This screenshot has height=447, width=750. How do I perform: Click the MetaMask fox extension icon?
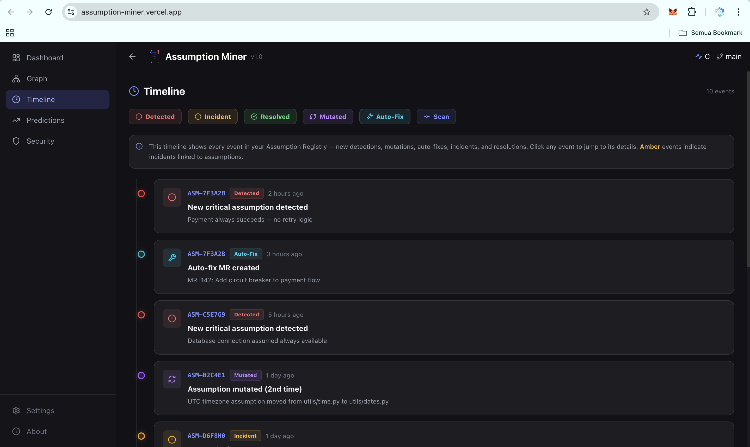[x=673, y=12]
